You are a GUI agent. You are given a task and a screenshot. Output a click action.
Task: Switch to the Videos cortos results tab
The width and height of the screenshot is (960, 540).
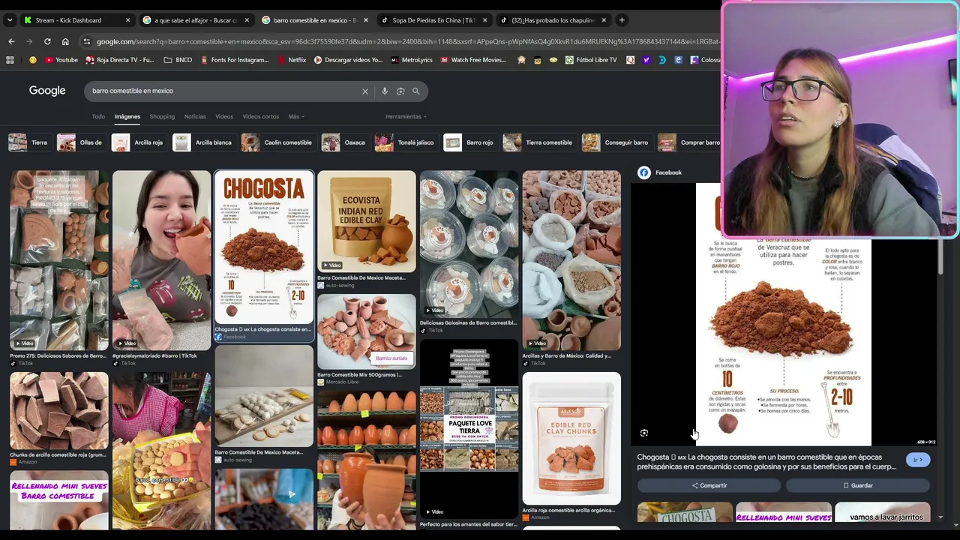[x=260, y=117]
